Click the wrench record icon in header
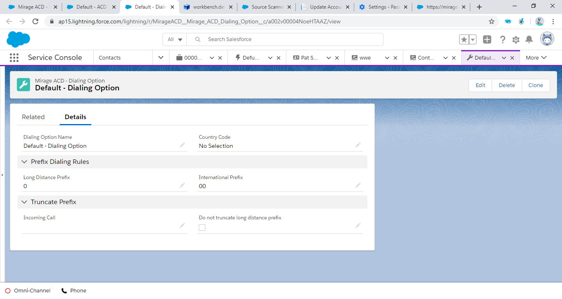 [x=23, y=85]
